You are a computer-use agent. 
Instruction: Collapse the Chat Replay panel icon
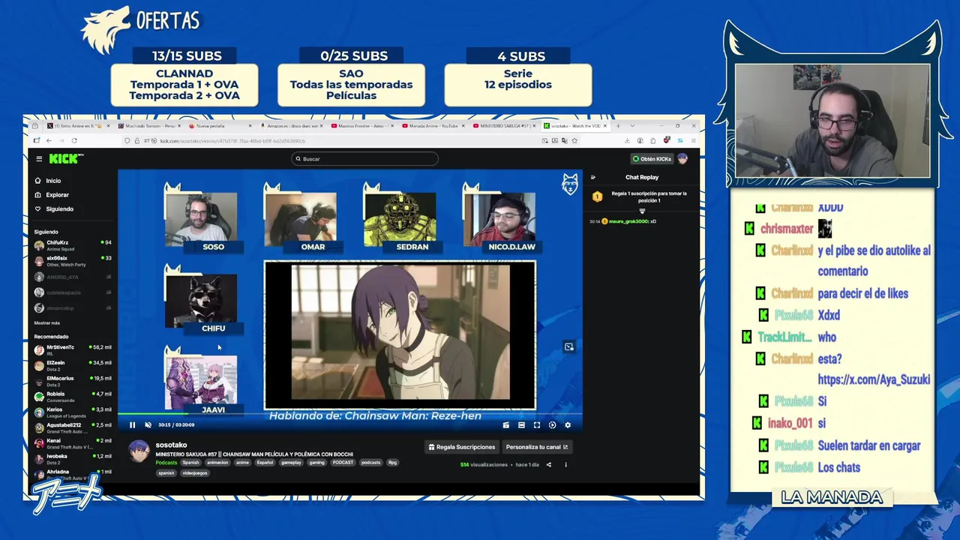(592, 178)
